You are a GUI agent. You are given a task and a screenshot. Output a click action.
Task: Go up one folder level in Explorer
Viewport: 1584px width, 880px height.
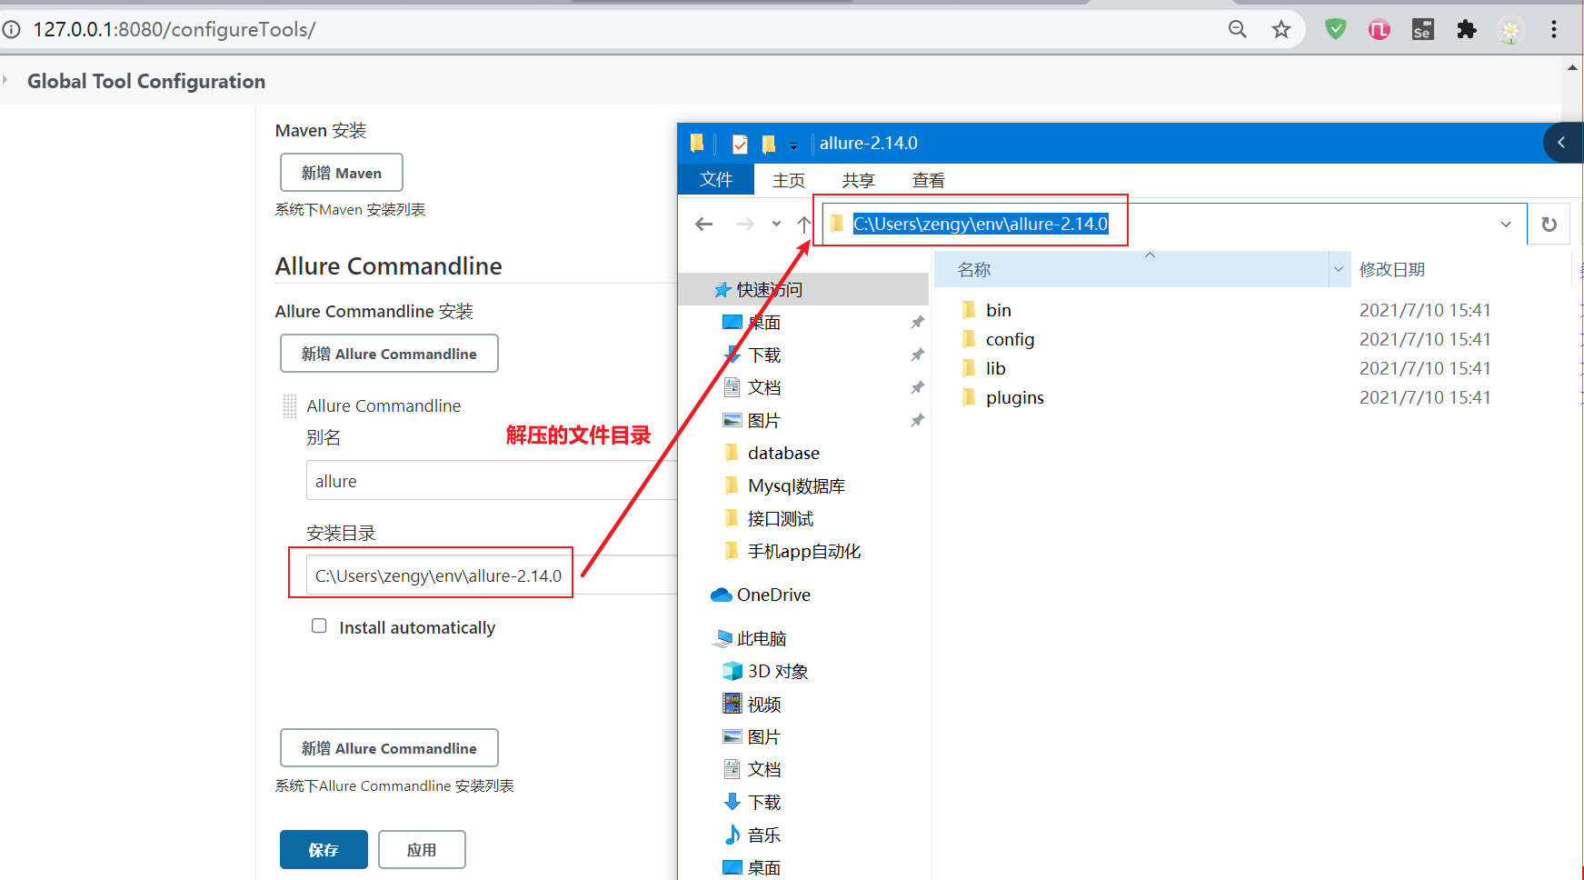click(804, 224)
